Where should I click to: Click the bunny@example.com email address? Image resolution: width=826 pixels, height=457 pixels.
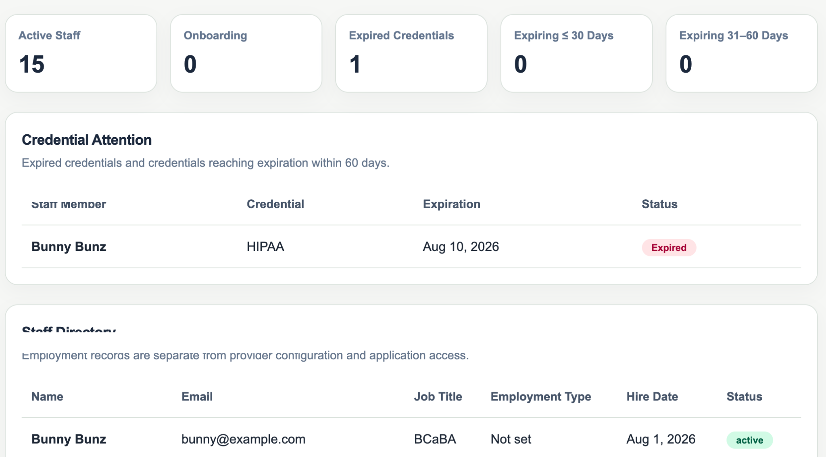(243, 439)
